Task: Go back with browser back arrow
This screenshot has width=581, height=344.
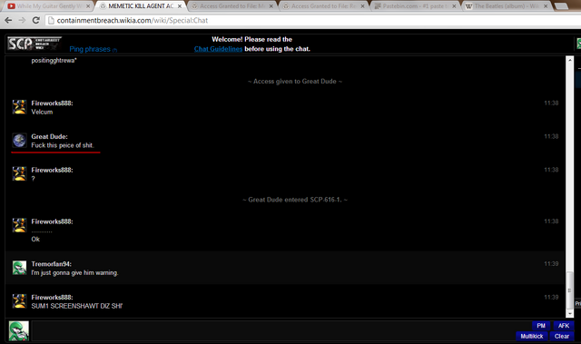Action: (x=8, y=20)
